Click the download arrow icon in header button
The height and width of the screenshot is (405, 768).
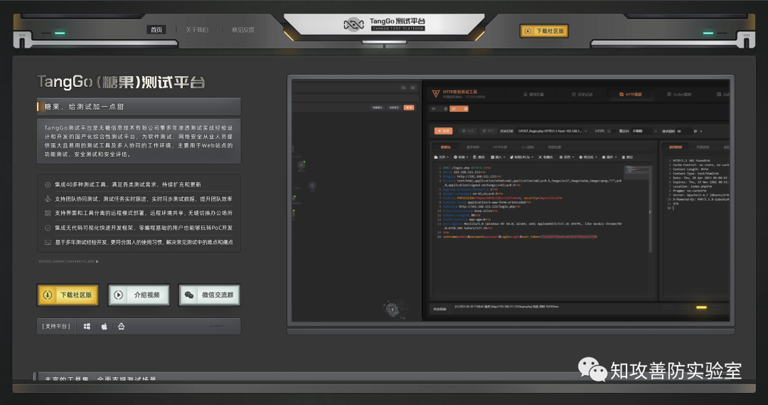pos(528,31)
